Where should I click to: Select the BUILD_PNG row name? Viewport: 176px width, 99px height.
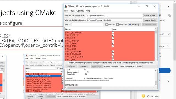tap(71, 59)
